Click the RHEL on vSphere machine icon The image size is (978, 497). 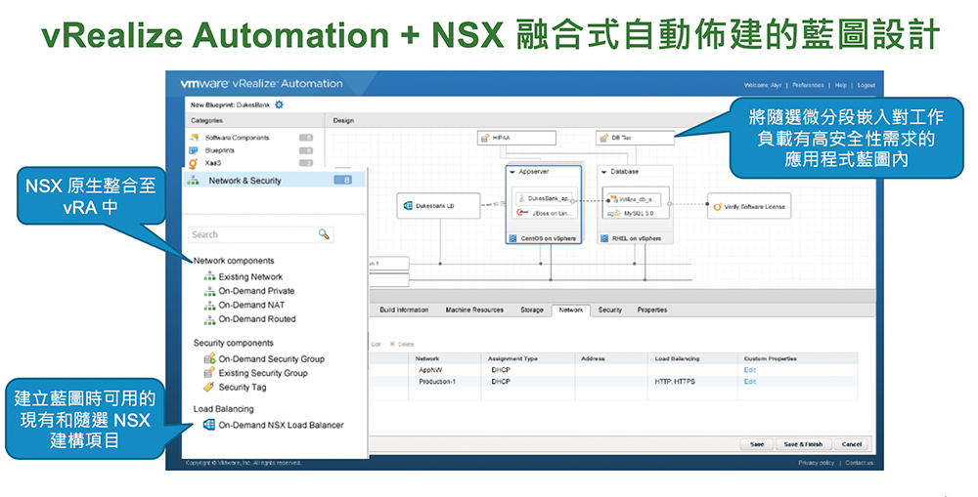[604, 238]
